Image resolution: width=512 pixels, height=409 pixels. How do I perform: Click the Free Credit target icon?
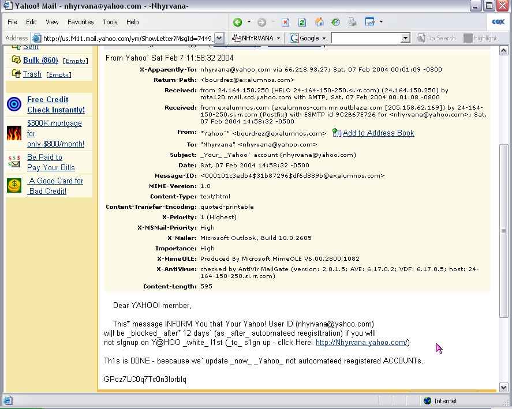coord(14,104)
